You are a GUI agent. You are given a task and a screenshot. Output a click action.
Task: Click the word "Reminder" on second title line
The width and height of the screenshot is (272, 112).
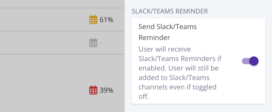click(x=154, y=38)
